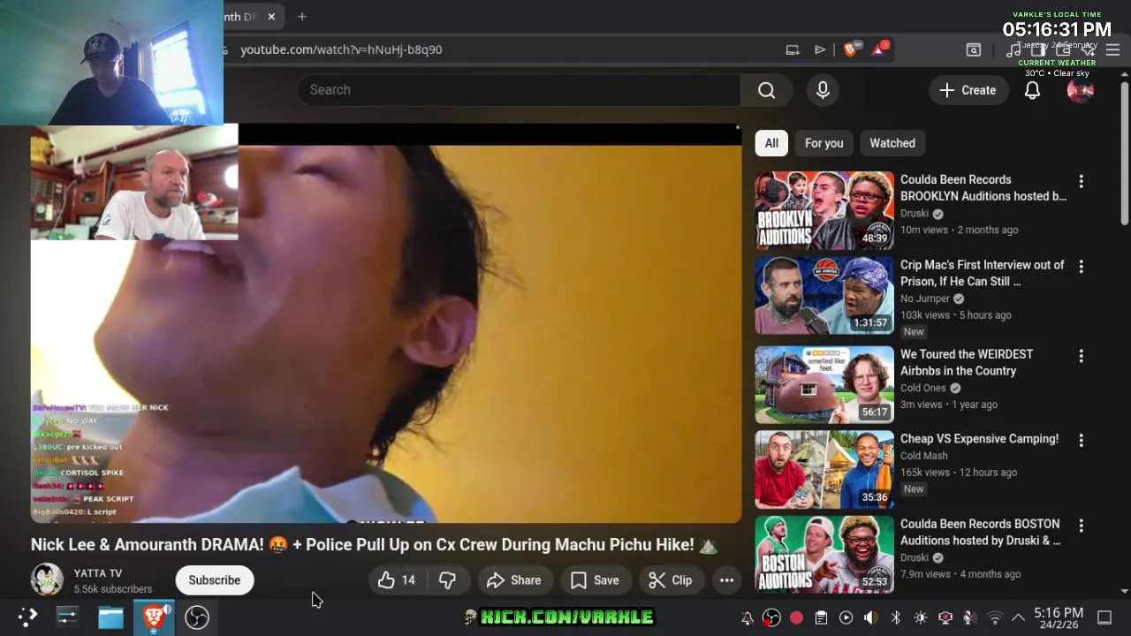Save the video to a playlist

(x=595, y=580)
